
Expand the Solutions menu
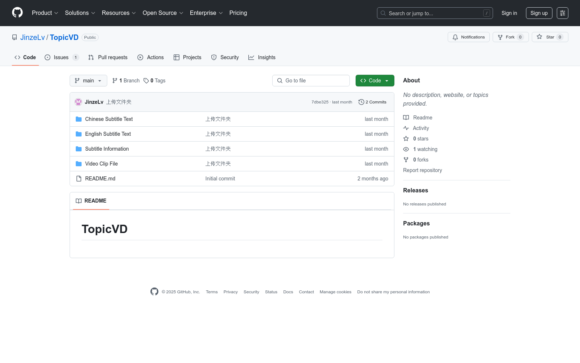pyautogui.click(x=80, y=13)
